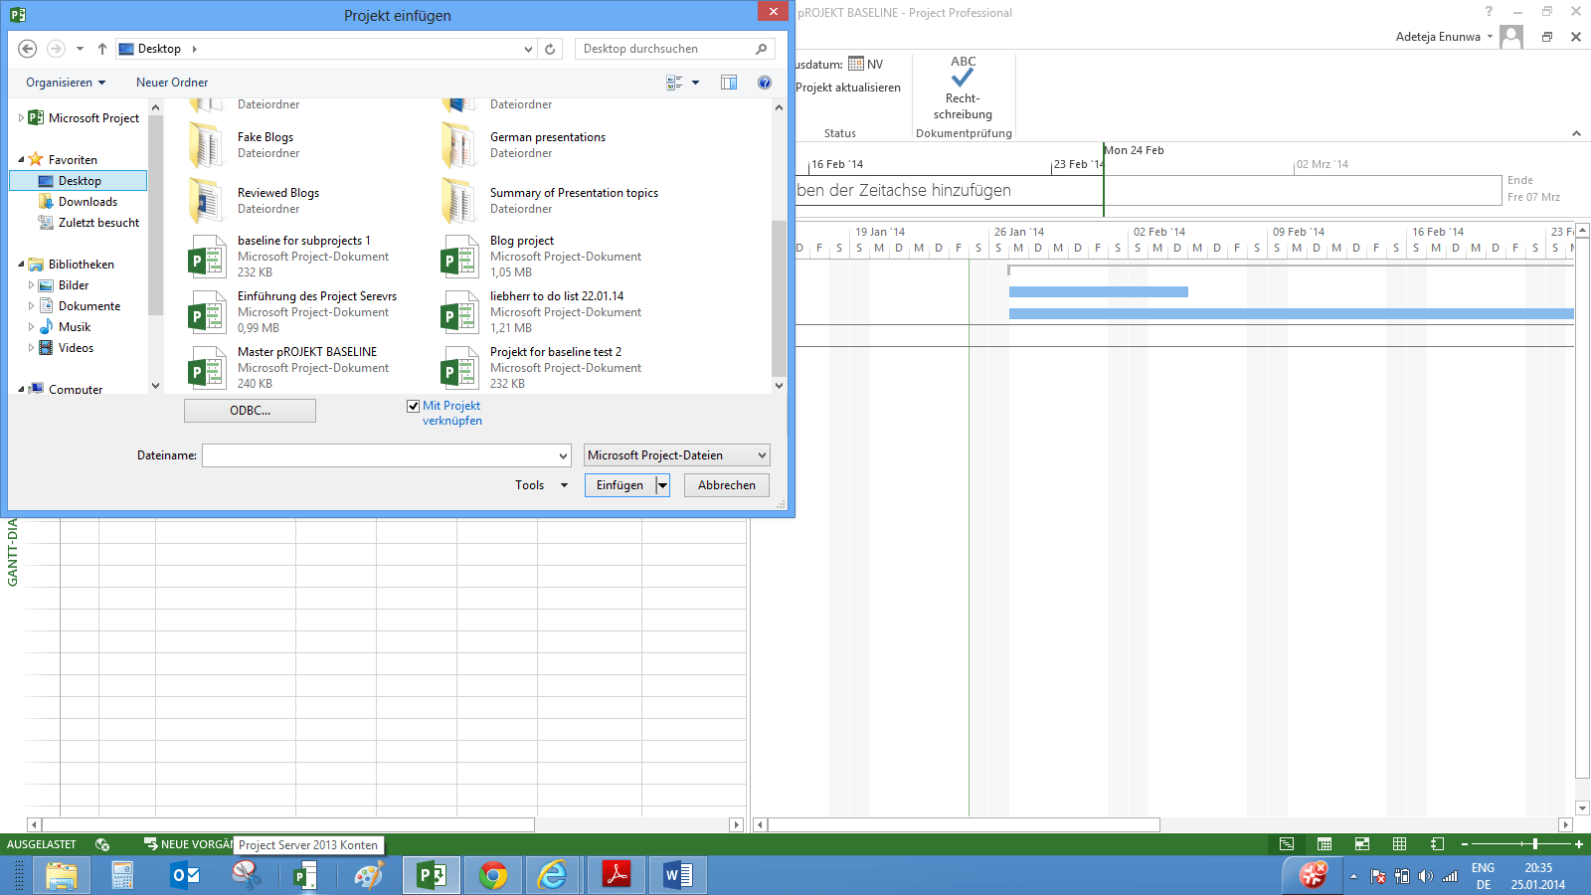Open the Dateiname combo box dropdown
The width and height of the screenshot is (1591, 895).
pos(563,455)
